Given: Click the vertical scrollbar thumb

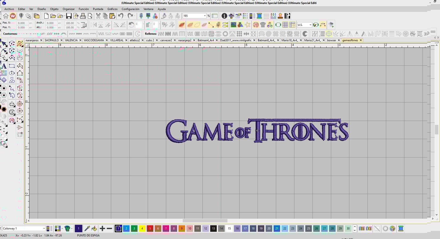Looking at the screenshot, I should 436,129.
